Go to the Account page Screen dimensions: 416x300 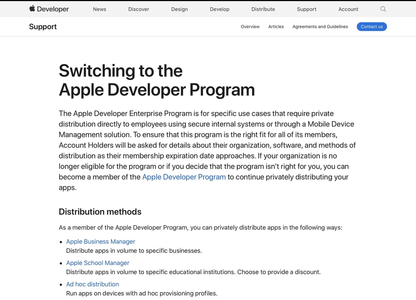pos(348,9)
